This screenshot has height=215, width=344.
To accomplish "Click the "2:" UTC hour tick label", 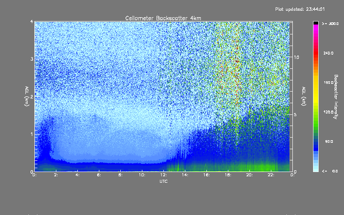I will click(x=56, y=175).
